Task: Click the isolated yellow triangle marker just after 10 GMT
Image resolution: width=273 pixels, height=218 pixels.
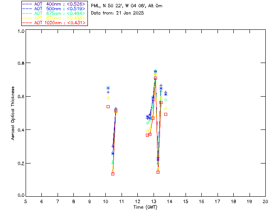Action: pos(108,98)
